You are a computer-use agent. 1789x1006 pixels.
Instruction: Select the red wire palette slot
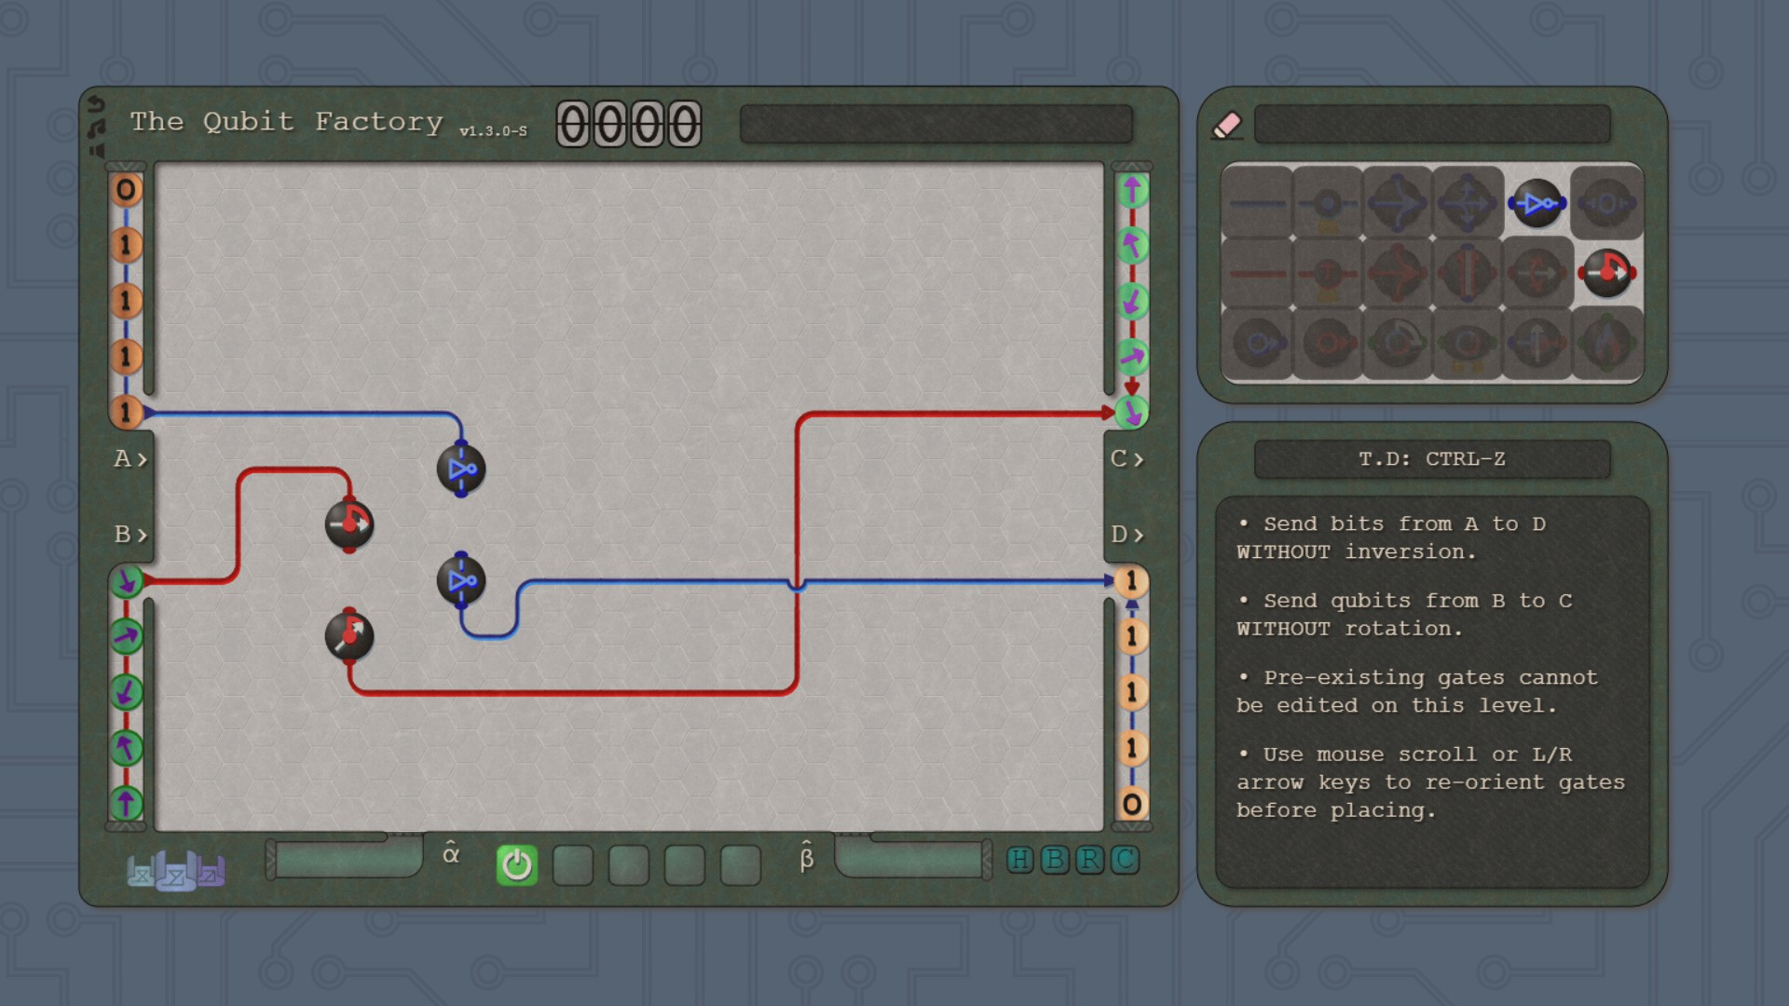(1257, 273)
